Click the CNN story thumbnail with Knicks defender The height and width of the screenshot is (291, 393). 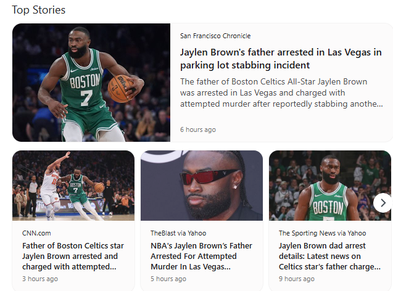tap(73, 186)
